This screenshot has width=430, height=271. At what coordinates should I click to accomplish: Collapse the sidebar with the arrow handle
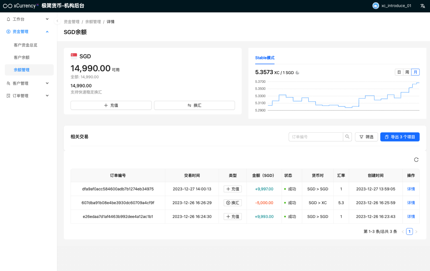pyautogui.click(x=57, y=21)
